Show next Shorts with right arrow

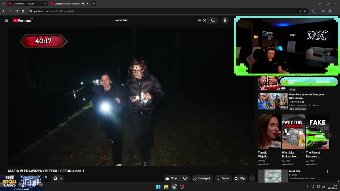[x=328, y=136]
